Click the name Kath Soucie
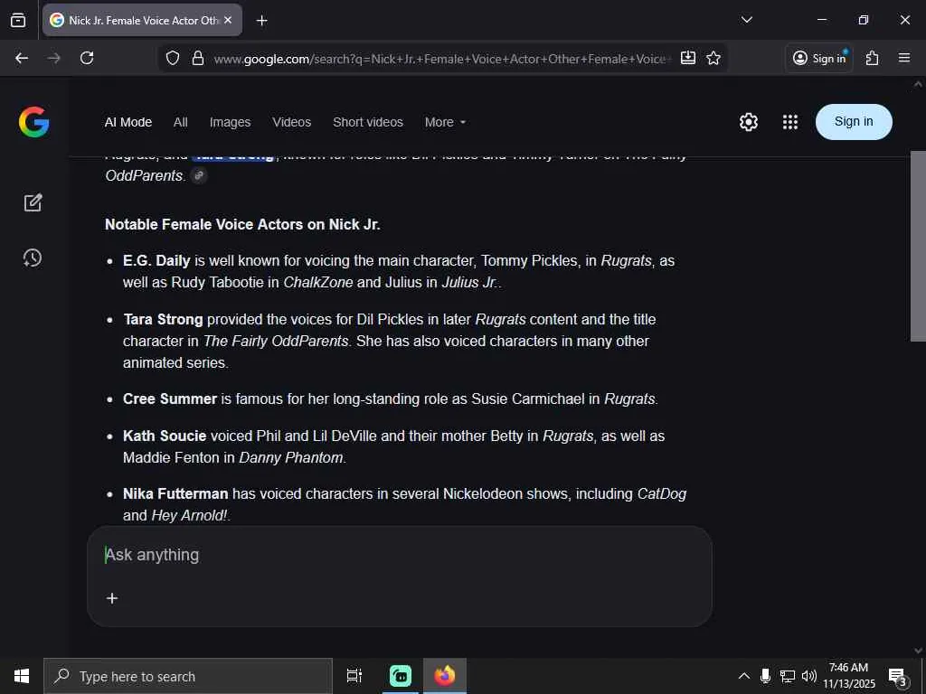Image resolution: width=926 pixels, height=694 pixels. [165, 436]
